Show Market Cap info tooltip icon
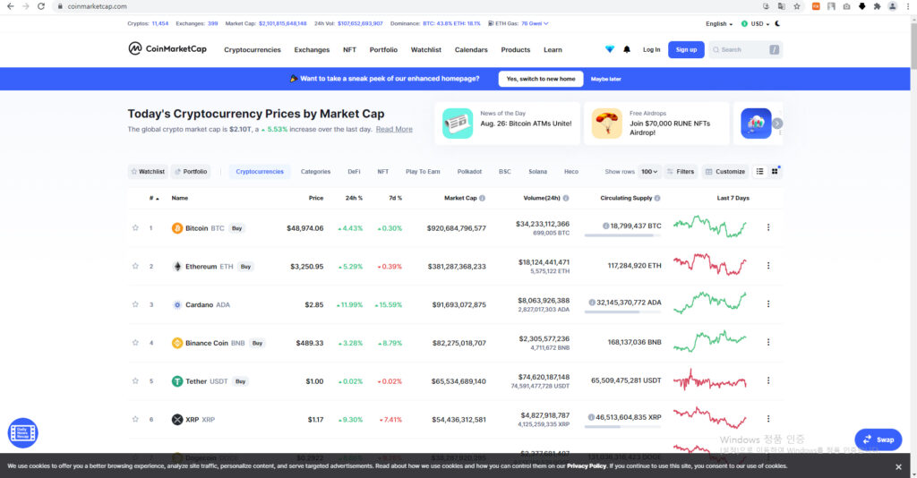Viewport: 917px width, 478px height. [483, 198]
